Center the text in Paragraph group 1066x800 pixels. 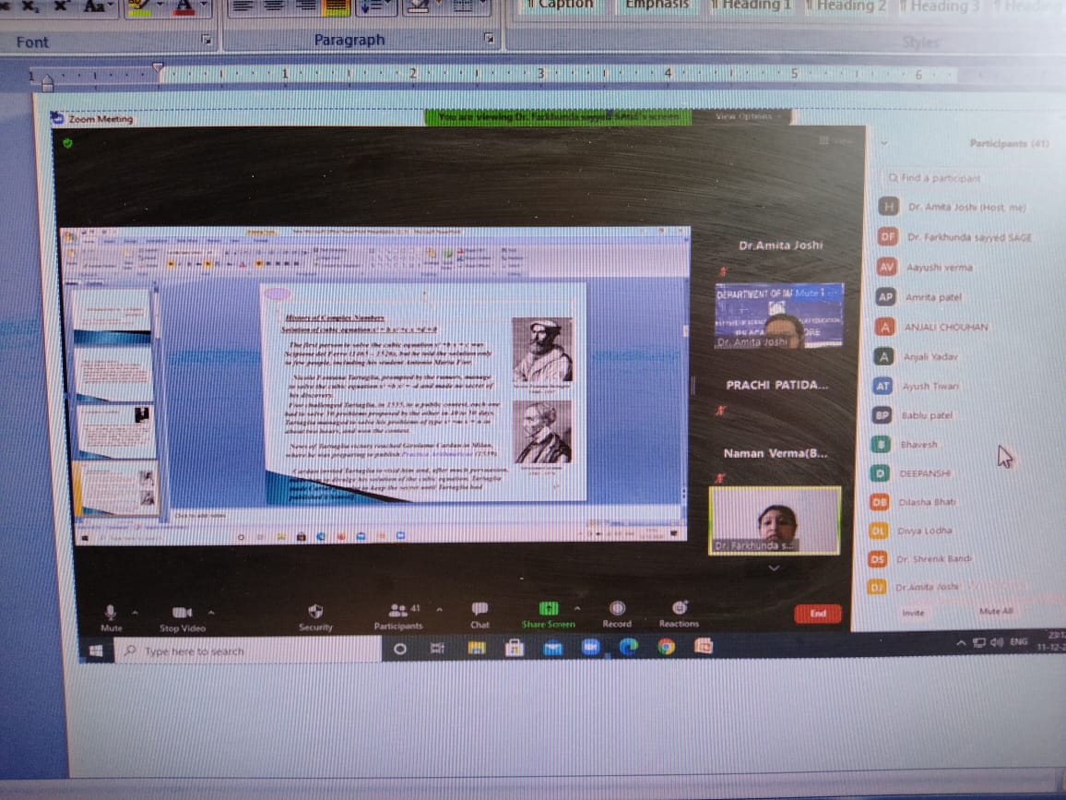pos(274,6)
